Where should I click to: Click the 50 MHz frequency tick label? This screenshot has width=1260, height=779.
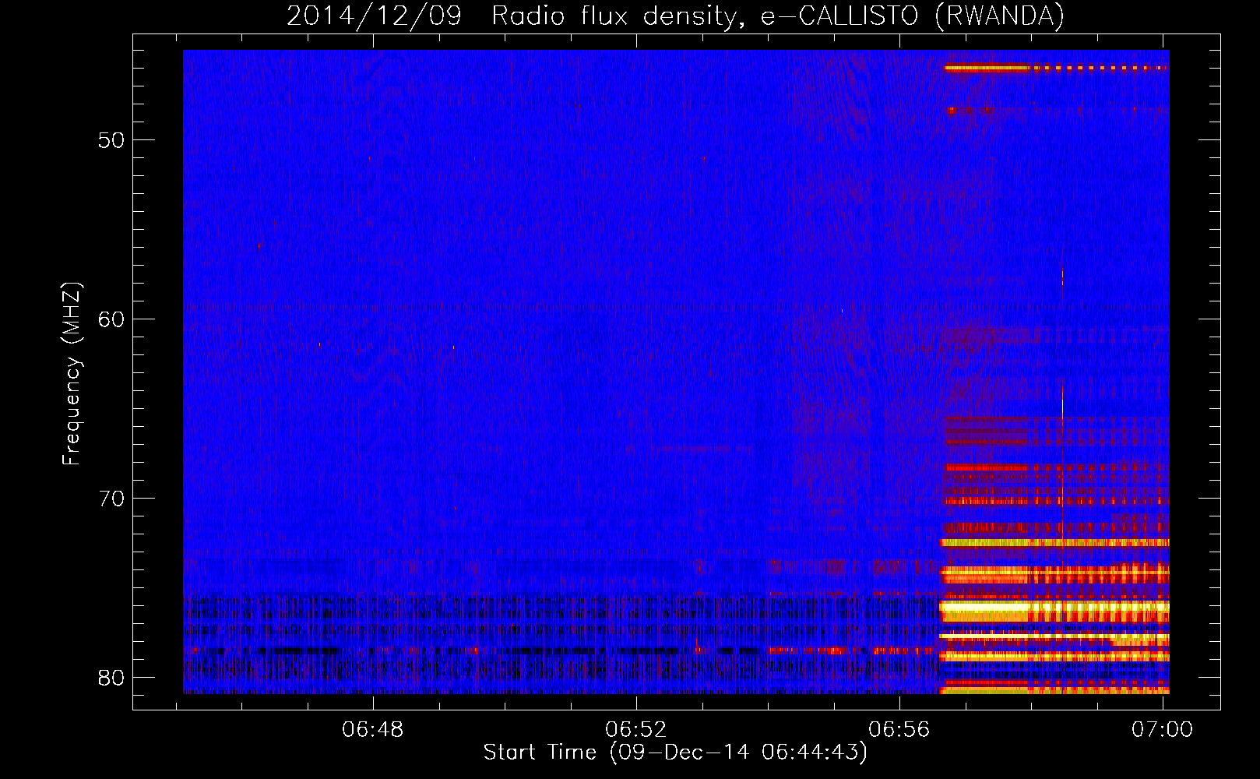pos(111,141)
